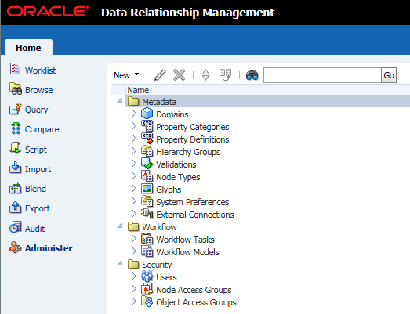
Task: Select the Users row text
Action: 166,277
